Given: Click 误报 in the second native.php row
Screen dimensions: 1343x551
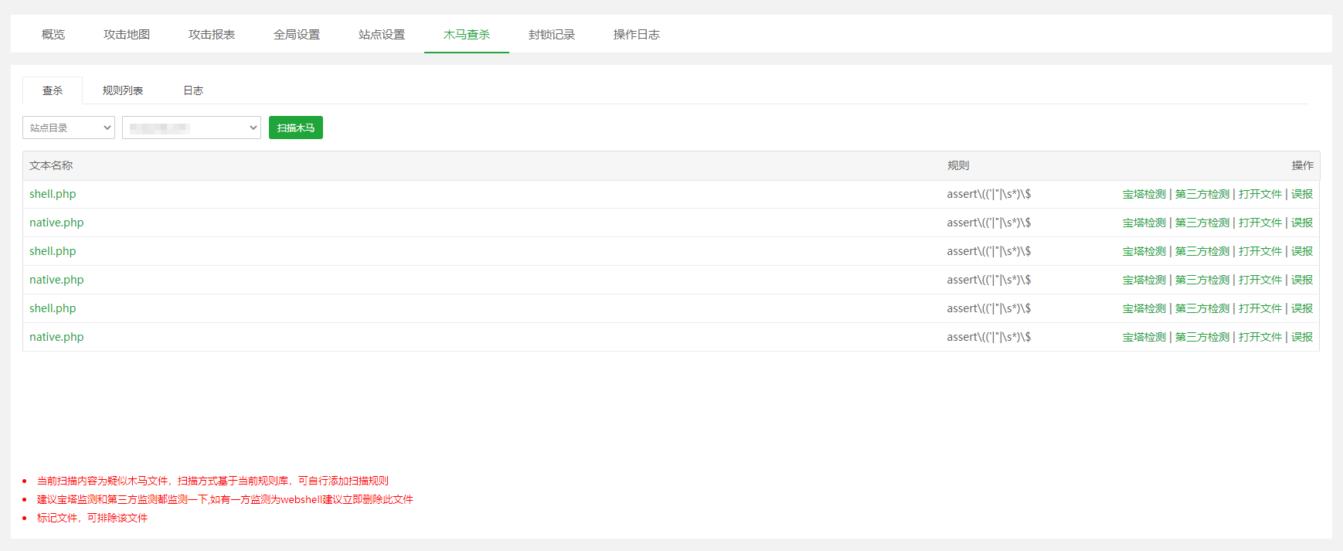Looking at the screenshot, I should [x=1302, y=280].
